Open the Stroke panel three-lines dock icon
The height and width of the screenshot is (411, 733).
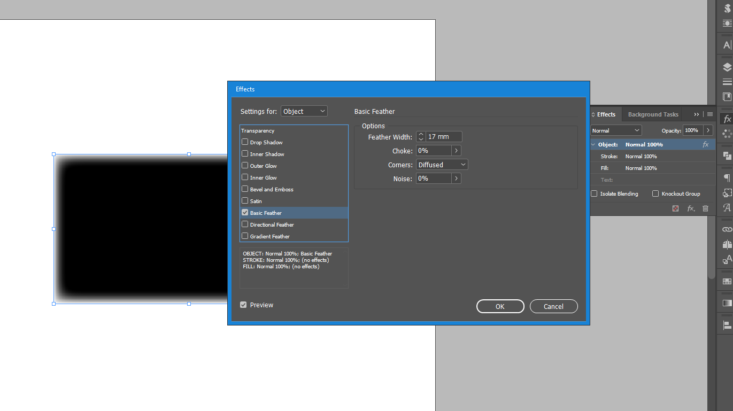pos(727,82)
